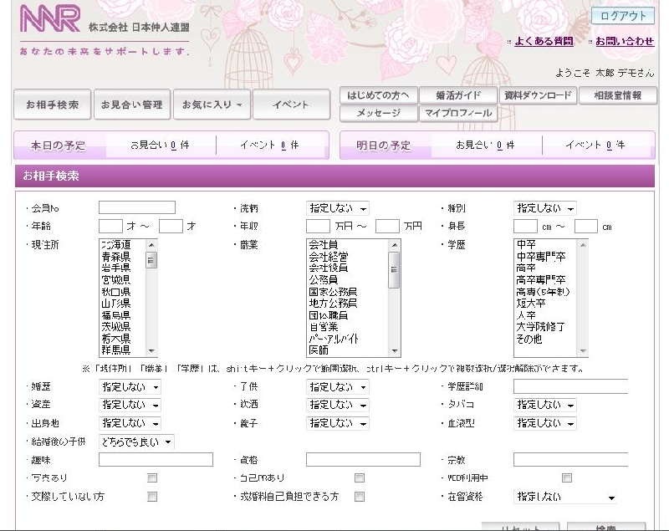Viewport: 669px width, 531px height.
Task: Open the お問い合わせ link
Action: [624, 41]
